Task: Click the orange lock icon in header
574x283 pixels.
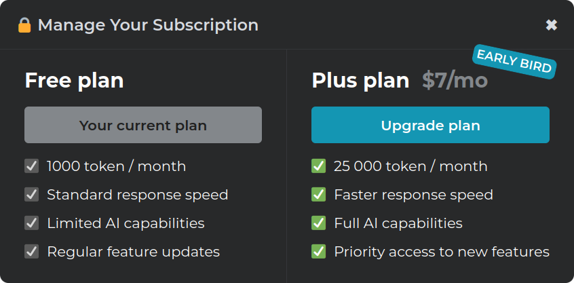Action: [x=24, y=25]
